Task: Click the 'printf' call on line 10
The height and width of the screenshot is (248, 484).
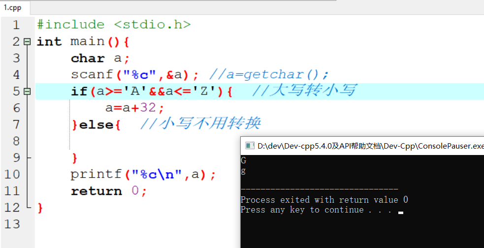Action: pos(96,175)
